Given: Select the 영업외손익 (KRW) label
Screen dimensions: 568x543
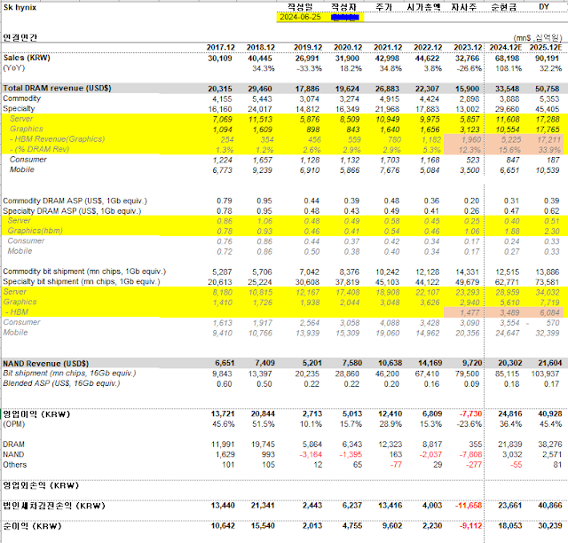Looking at the screenshot, I should pyautogui.click(x=41, y=485).
